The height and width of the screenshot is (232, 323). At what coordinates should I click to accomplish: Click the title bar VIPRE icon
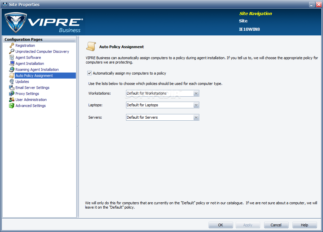coord(5,4)
